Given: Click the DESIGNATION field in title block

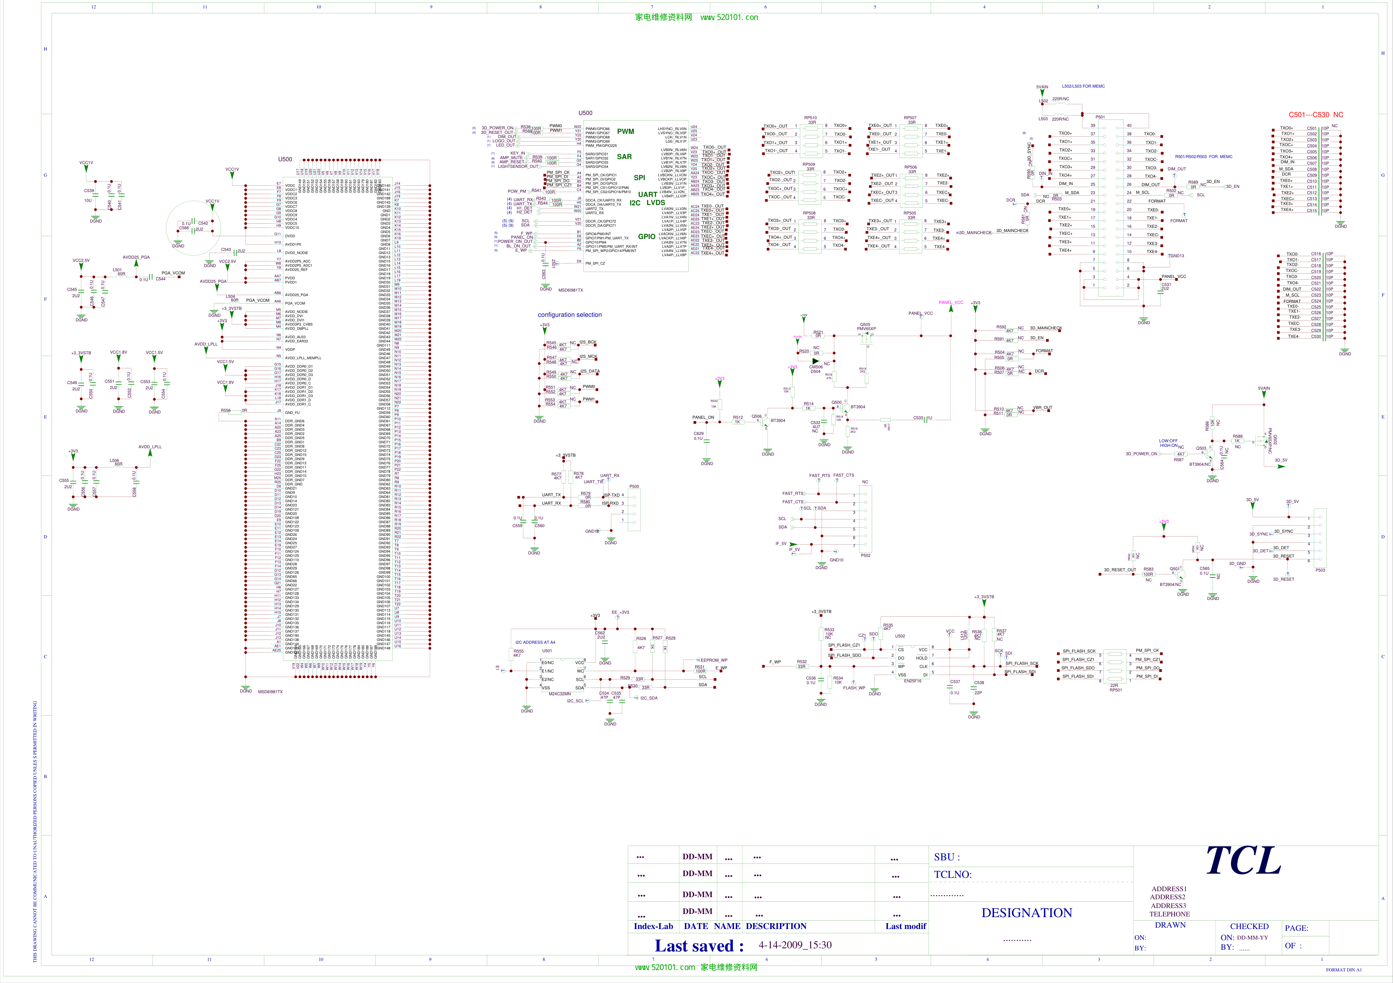Looking at the screenshot, I should [x=1027, y=913].
